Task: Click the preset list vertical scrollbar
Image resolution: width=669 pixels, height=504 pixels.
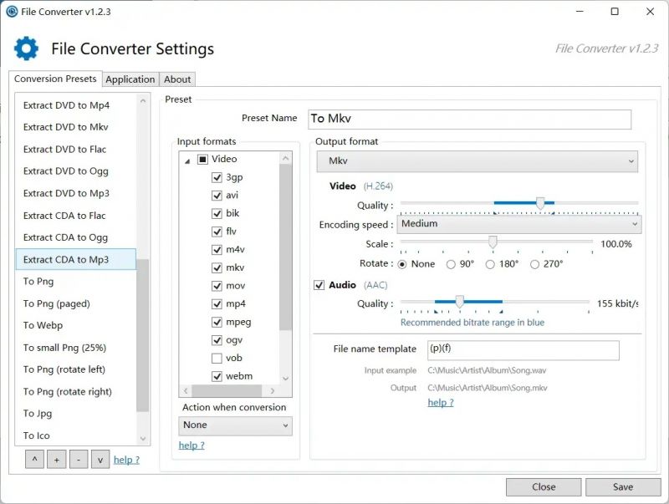Action: [143, 335]
